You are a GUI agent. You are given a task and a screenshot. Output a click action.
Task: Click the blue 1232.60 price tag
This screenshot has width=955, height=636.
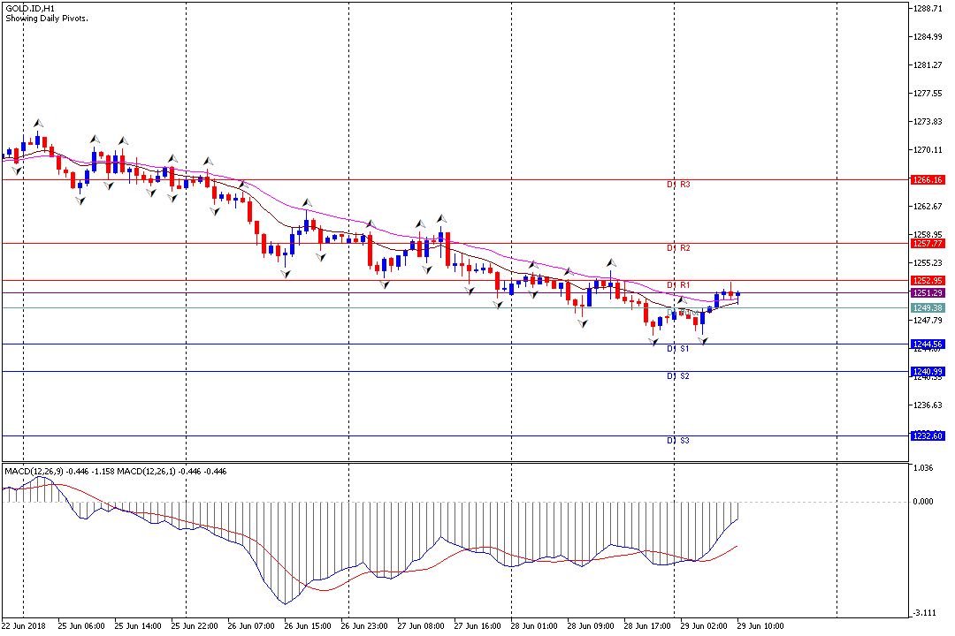pyautogui.click(x=928, y=435)
